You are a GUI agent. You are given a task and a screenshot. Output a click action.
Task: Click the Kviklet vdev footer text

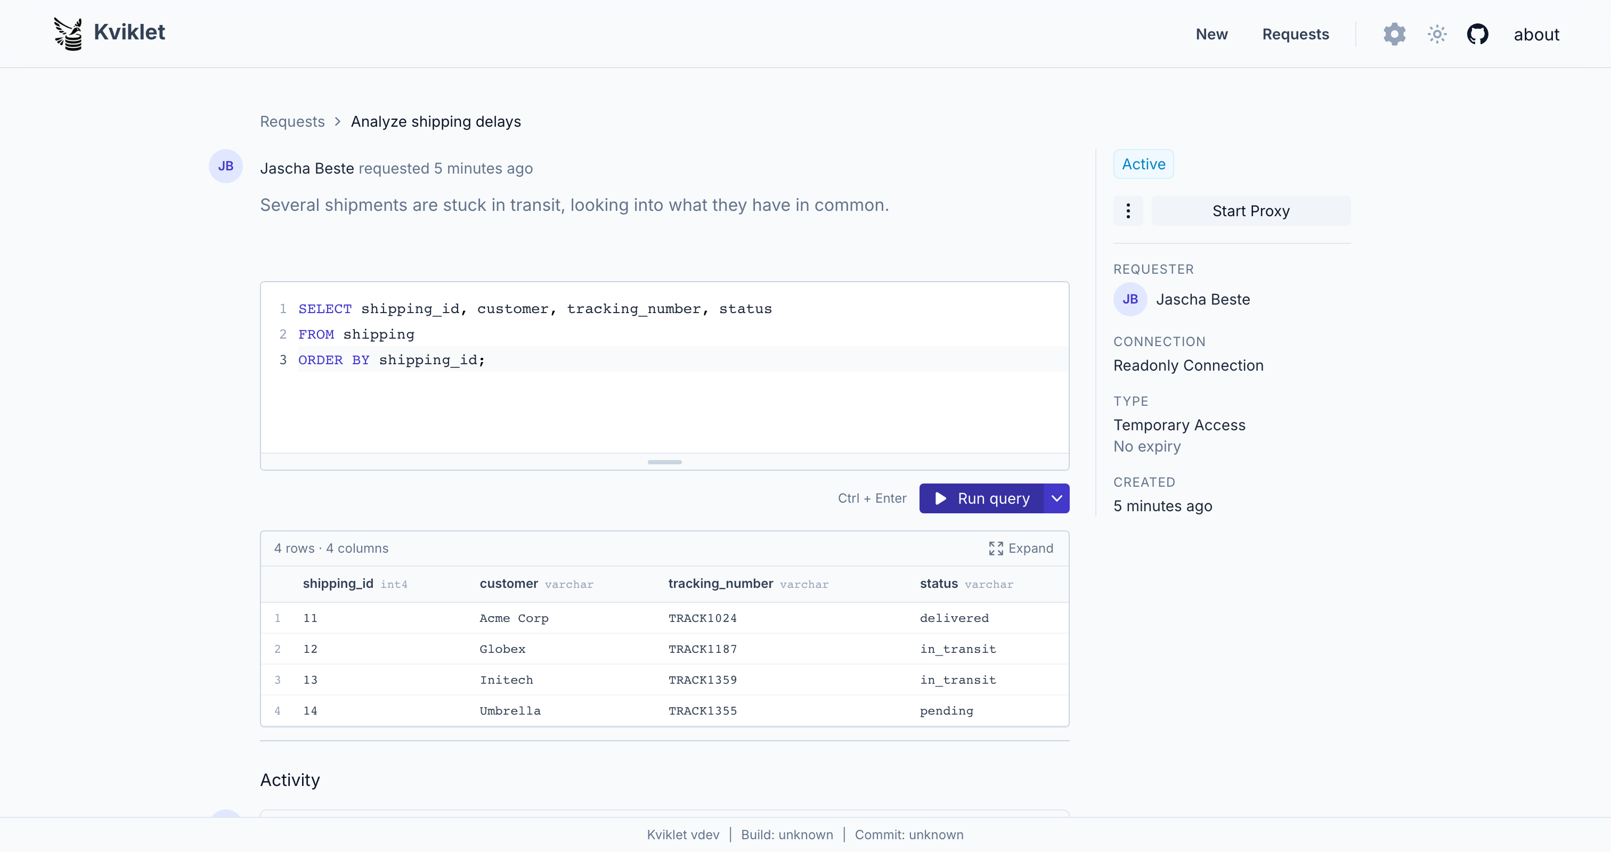click(682, 834)
